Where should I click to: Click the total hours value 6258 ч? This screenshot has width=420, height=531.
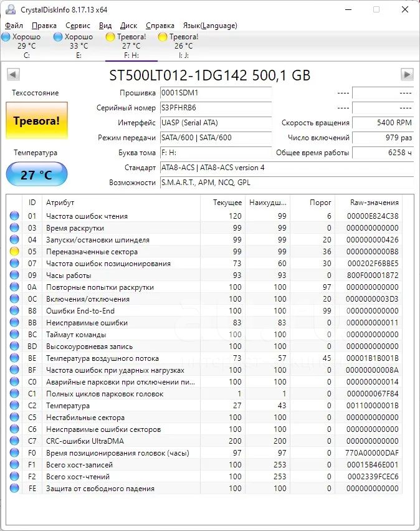383,153
